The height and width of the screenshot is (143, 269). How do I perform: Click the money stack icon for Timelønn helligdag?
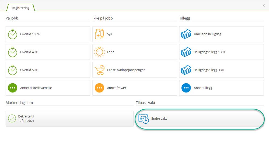[186, 34]
